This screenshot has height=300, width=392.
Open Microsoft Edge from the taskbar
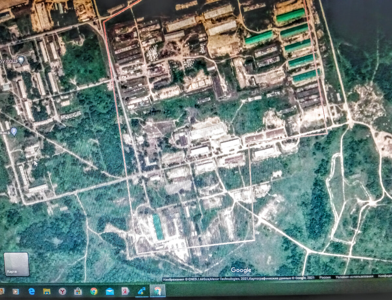click(32, 291)
